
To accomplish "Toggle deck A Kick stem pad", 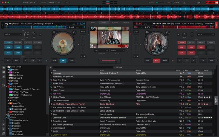I will (x=8, y=53).
